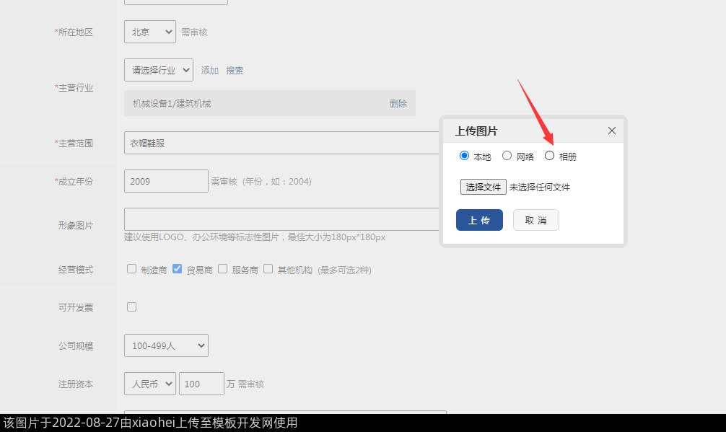
Task: Check the 制造商 checkbox
Action: coord(131,269)
